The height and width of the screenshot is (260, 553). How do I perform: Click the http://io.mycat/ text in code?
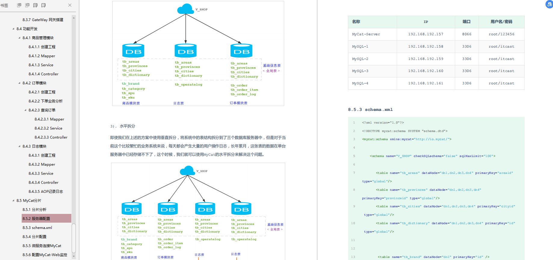pyautogui.click(x=432, y=139)
